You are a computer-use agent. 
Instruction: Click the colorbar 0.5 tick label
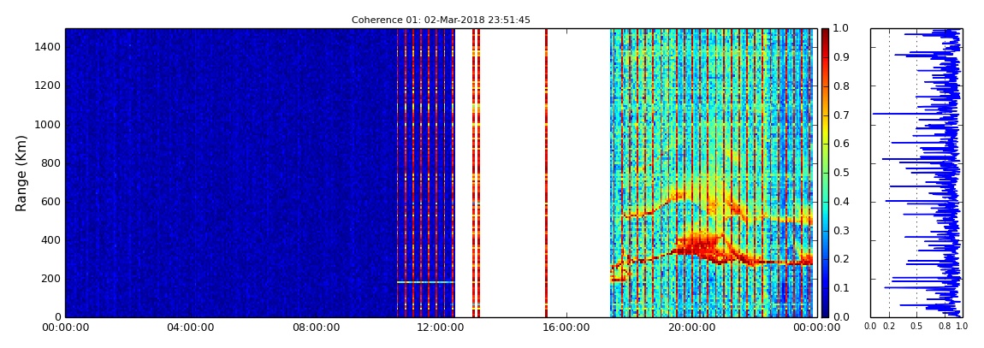pyautogui.click(x=839, y=173)
